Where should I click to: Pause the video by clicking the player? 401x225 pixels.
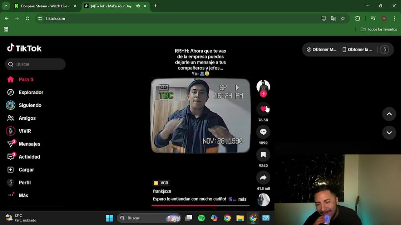[200, 116]
